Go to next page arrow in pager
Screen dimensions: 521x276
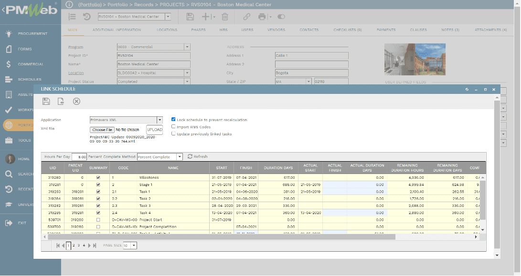pyautogui.click(x=89, y=245)
